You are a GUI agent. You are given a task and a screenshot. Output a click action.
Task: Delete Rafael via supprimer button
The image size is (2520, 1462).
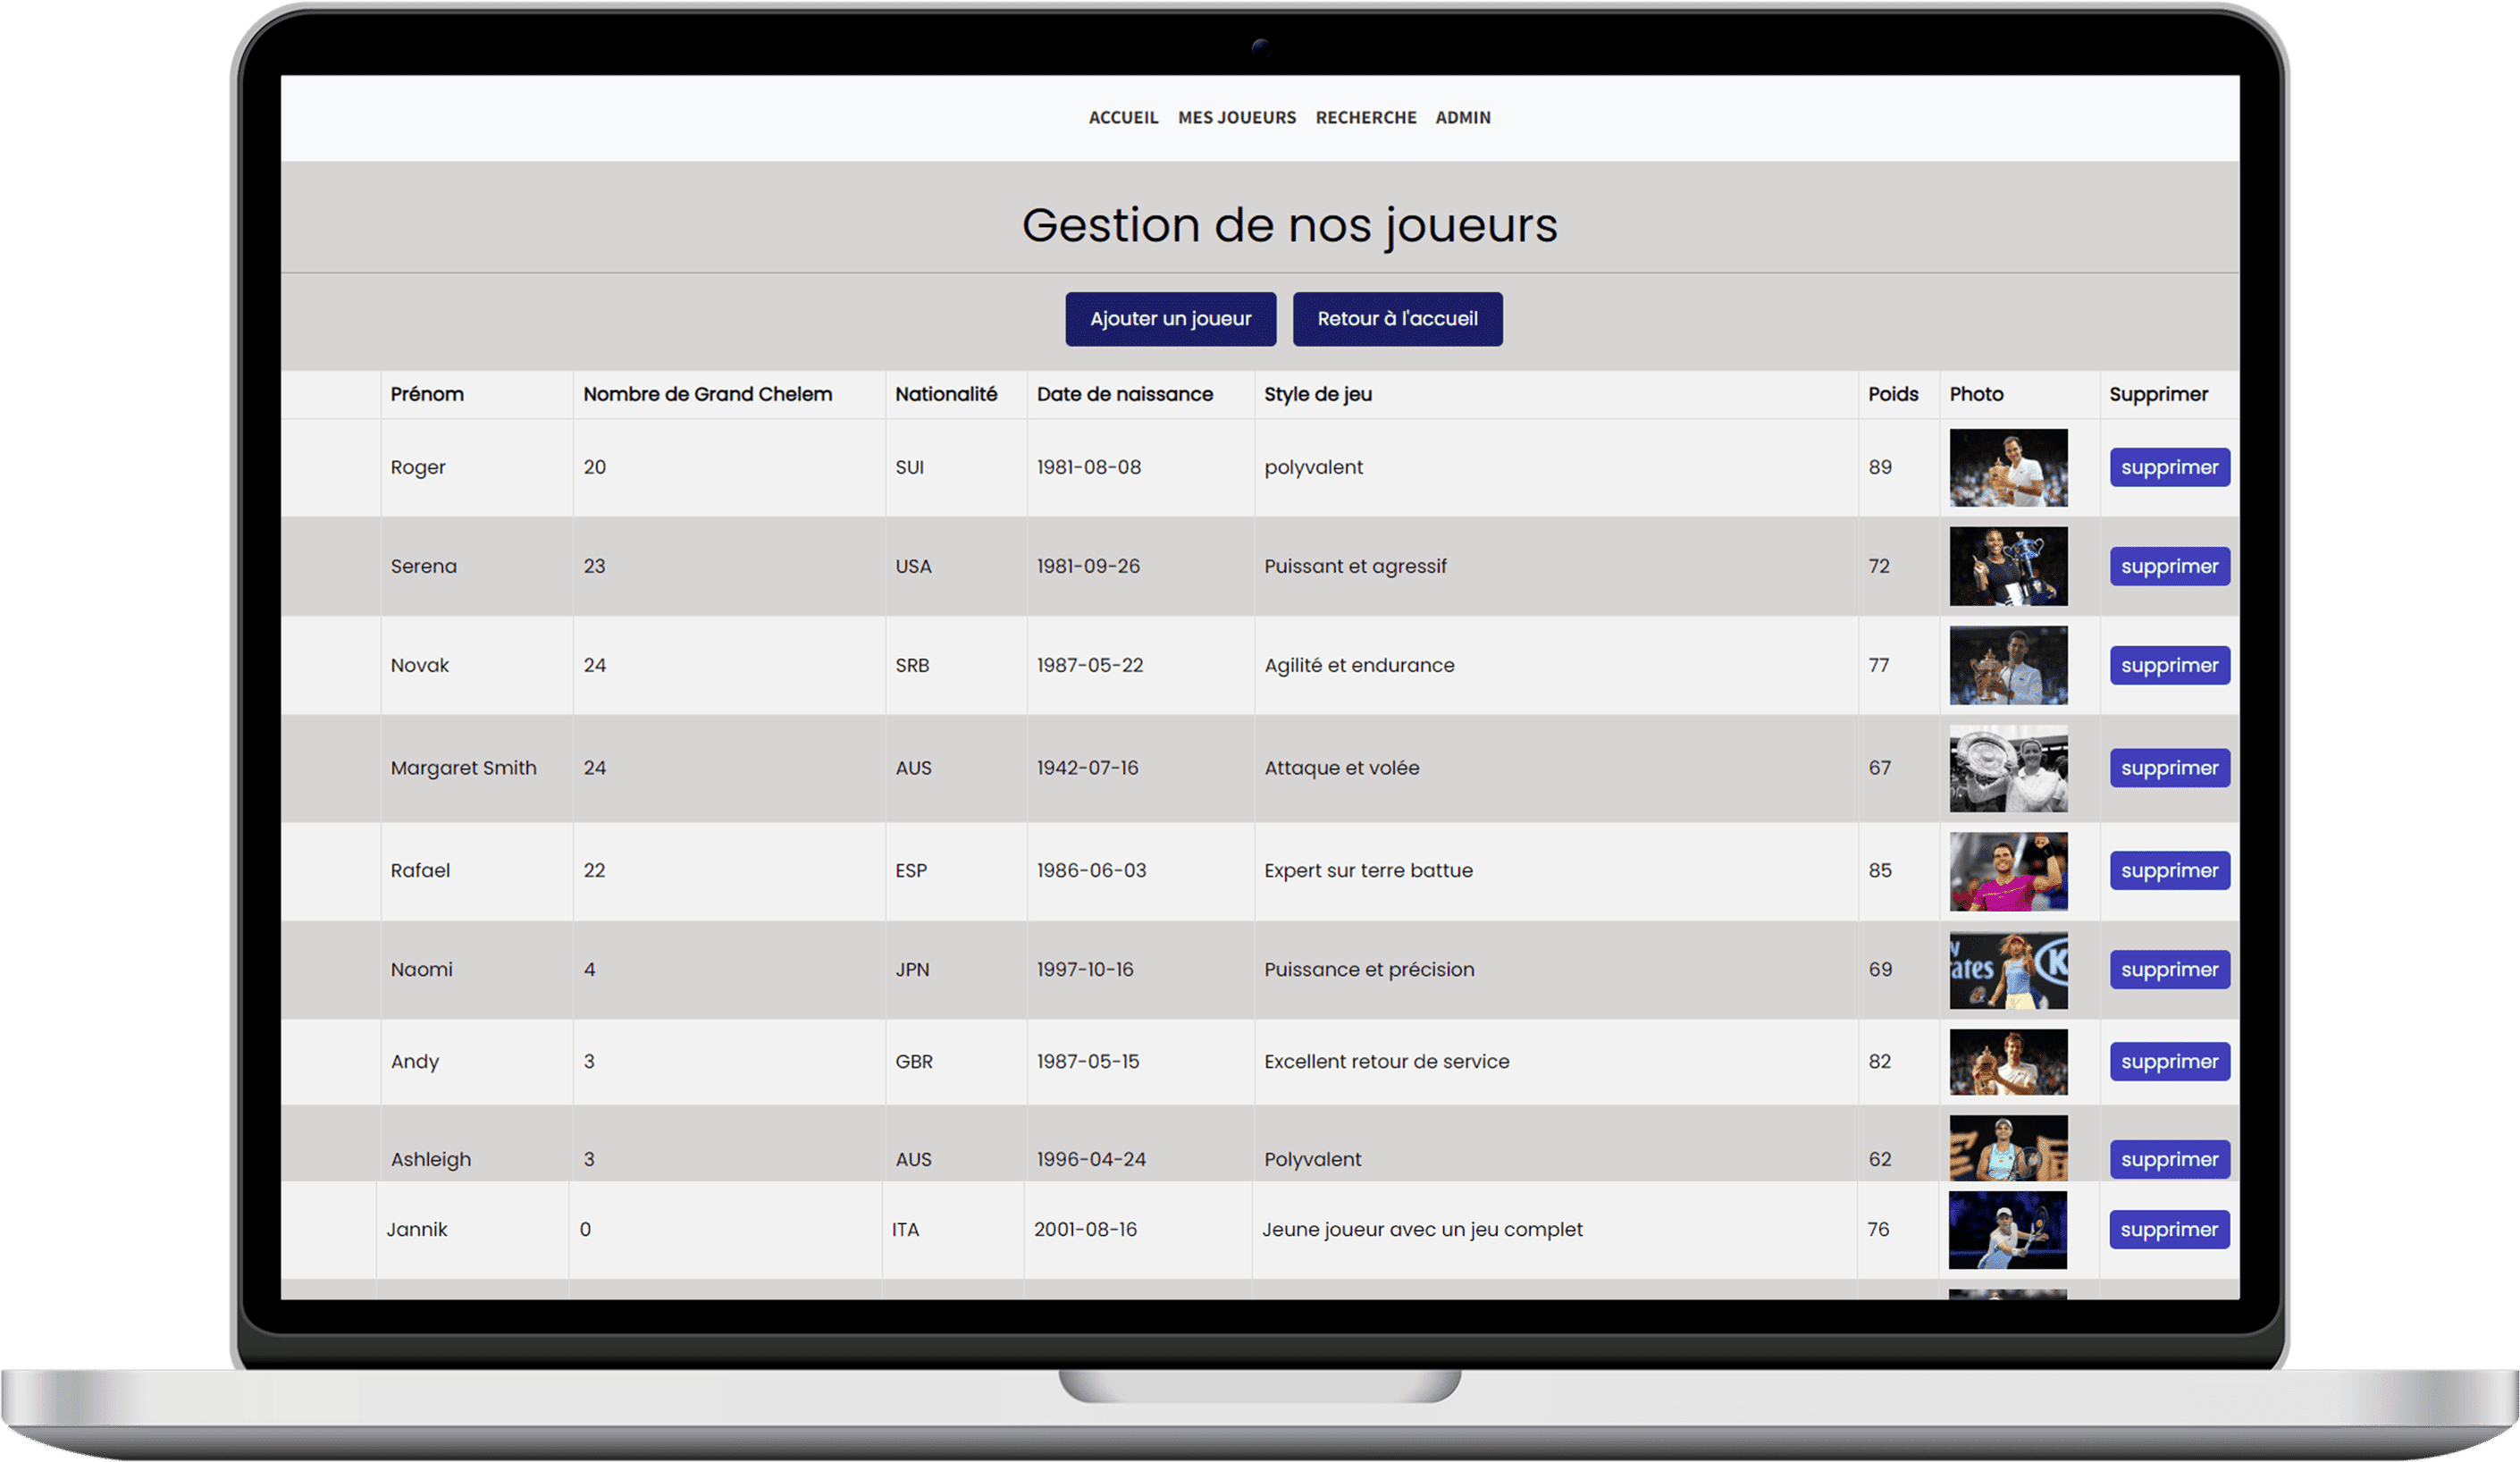pos(2169,870)
